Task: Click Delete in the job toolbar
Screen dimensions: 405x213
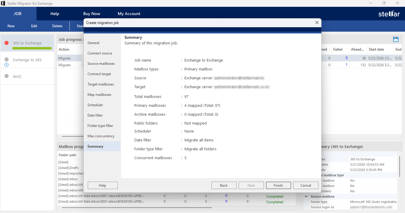Action: 57,26
